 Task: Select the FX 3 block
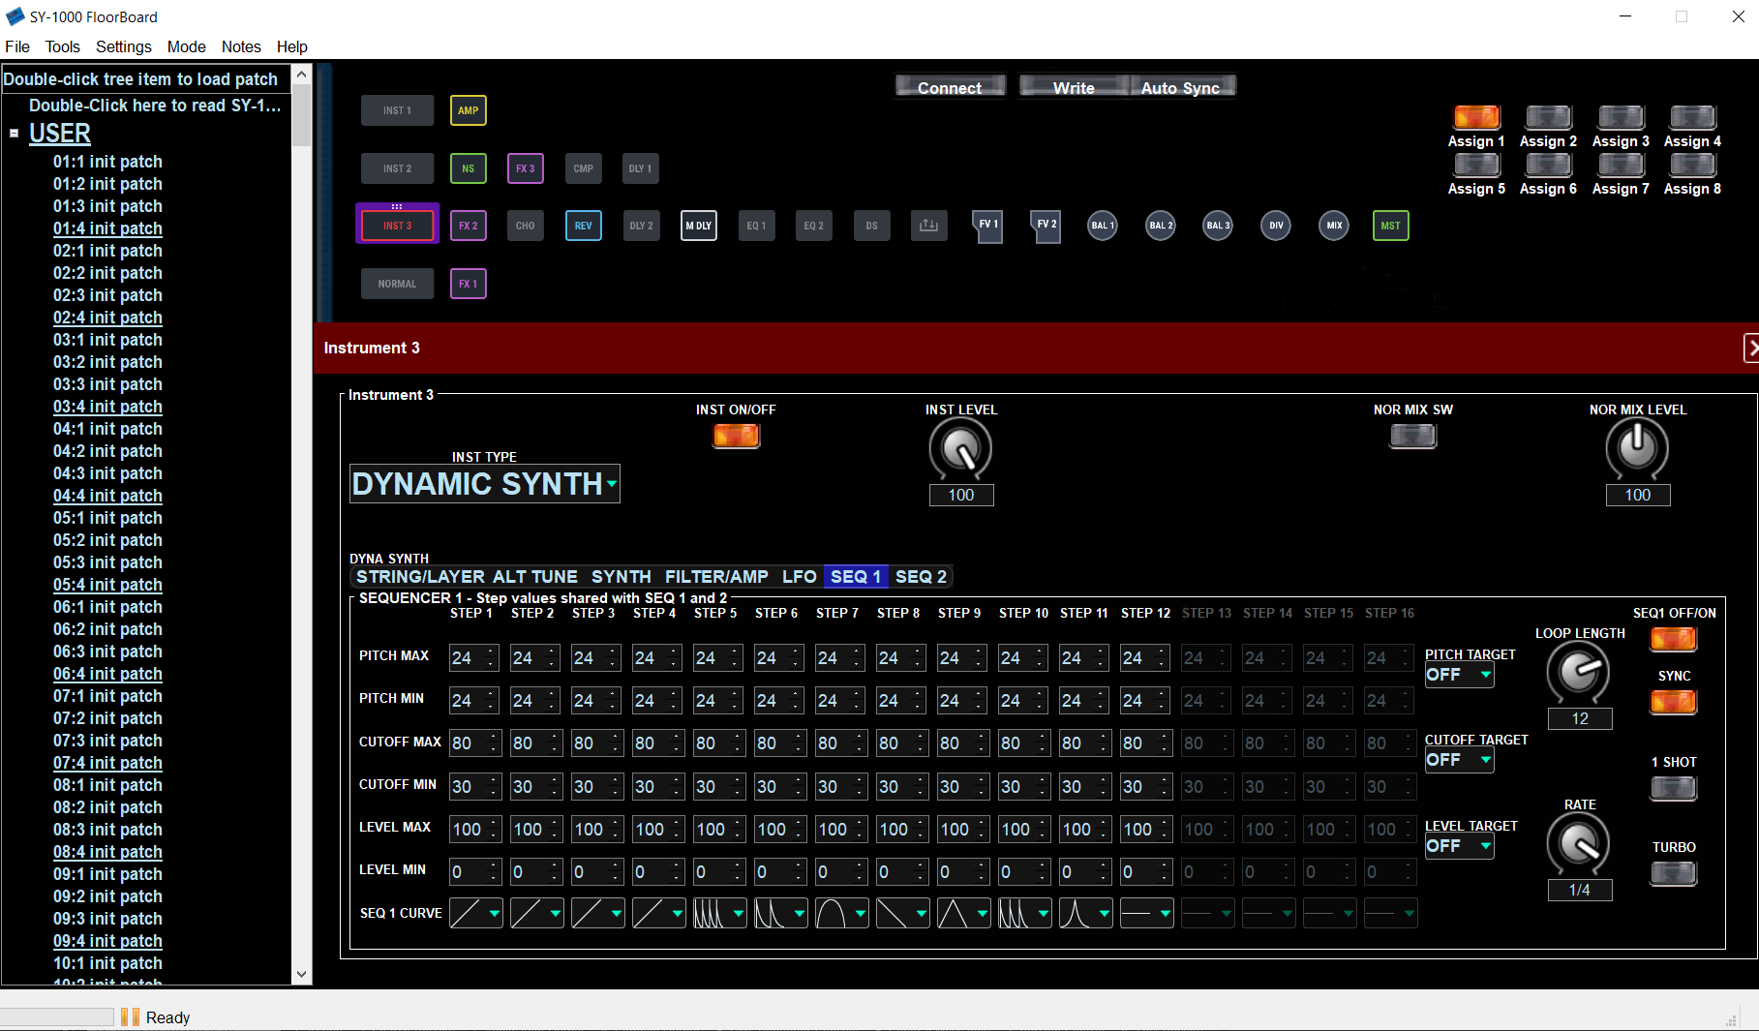526,168
